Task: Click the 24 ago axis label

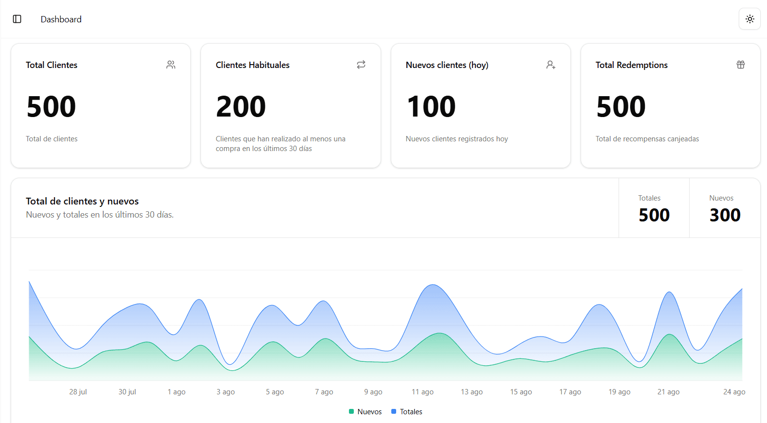Action: (734, 392)
